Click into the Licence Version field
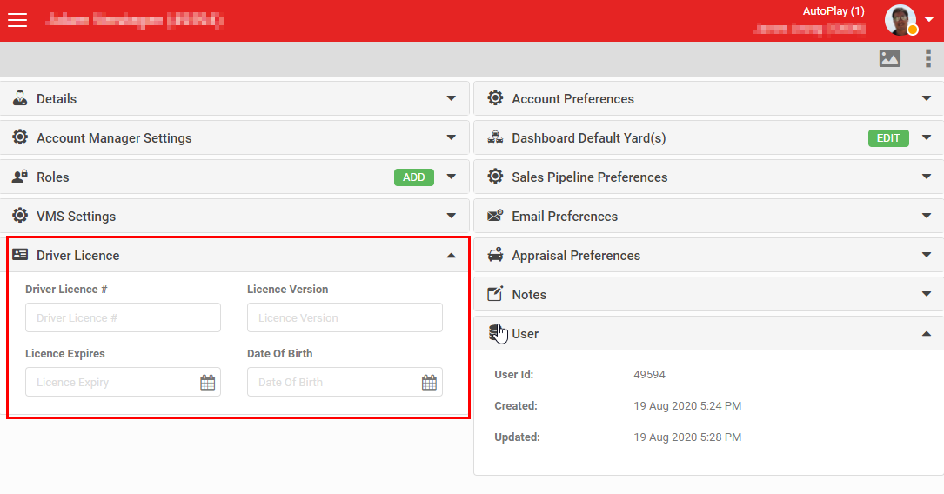This screenshot has width=944, height=494. pyautogui.click(x=345, y=317)
